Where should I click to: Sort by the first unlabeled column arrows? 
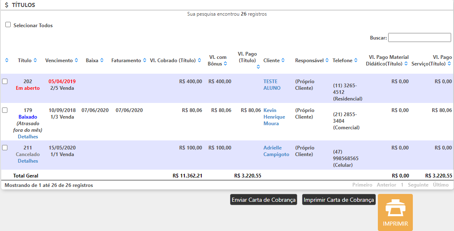[x=7, y=61]
